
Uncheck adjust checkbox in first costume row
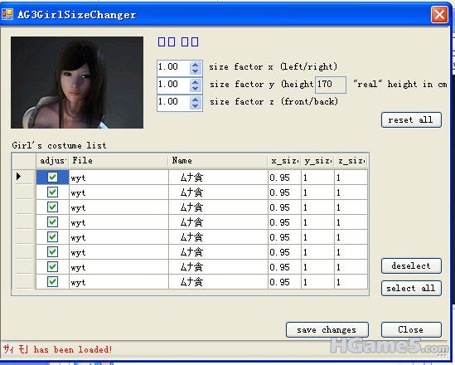click(x=52, y=178)
